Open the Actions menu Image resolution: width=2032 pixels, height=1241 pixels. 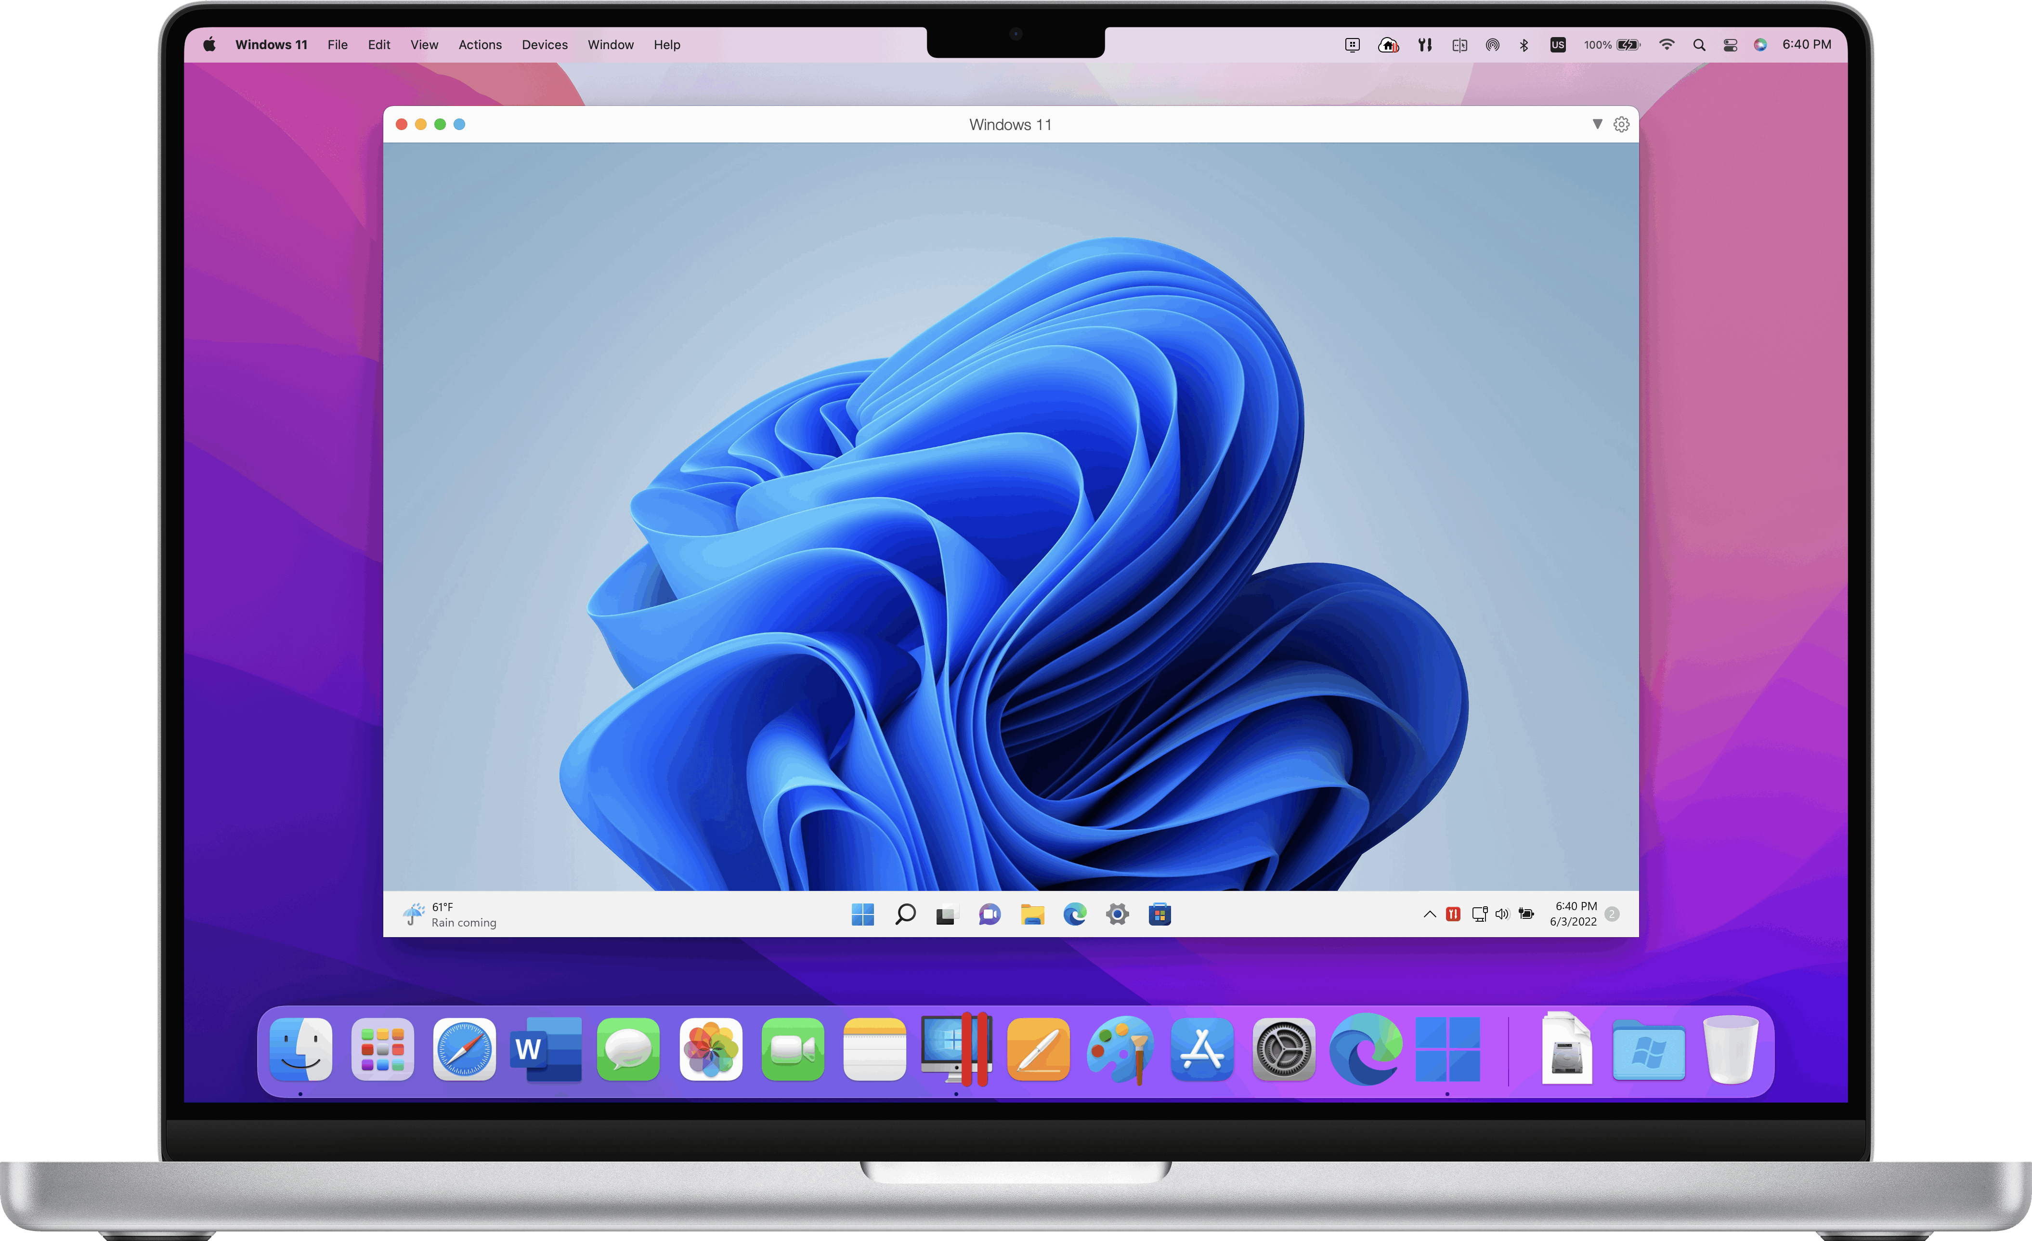[480, 44]
